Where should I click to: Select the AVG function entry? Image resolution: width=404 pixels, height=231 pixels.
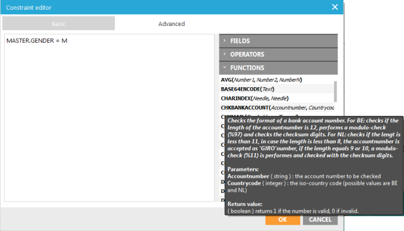point(261,80)
